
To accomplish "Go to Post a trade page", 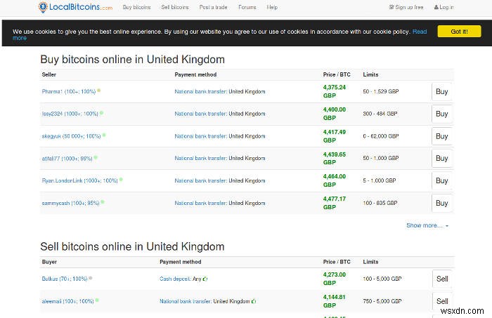I will pyautogui.click(x=213, y=7).
